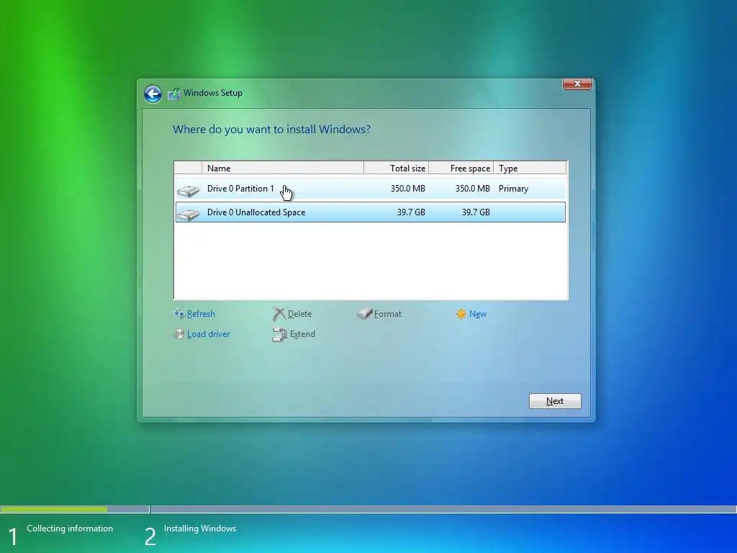737x553 pixels.
Task: Open Load driver
Action: [x=208, y=334]
